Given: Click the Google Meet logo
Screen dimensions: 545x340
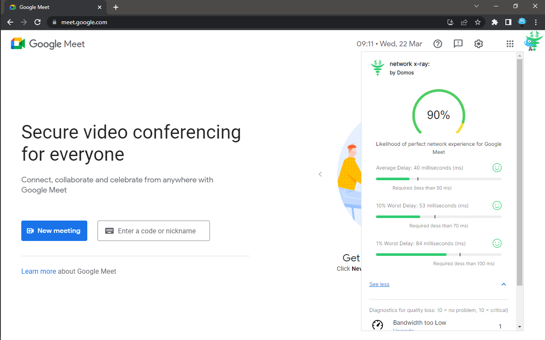Looking at the screenshot, I should [48, 43].
